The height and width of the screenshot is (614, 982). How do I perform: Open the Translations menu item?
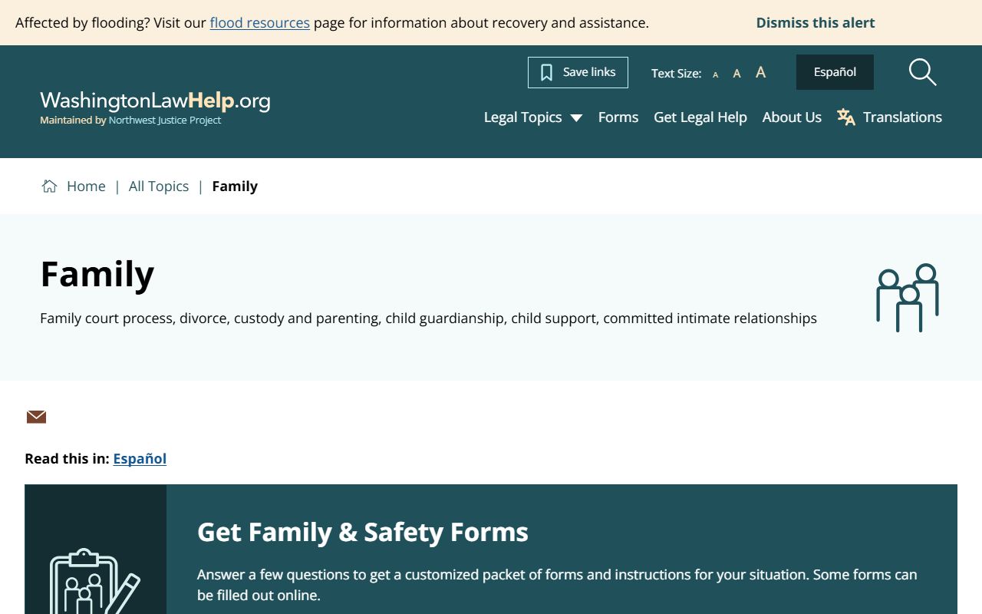(902, 117)
